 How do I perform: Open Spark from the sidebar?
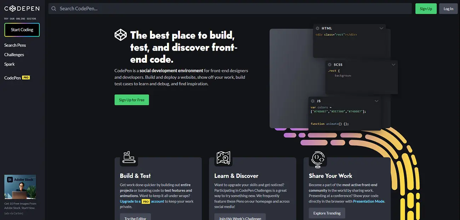coord(10,64)
